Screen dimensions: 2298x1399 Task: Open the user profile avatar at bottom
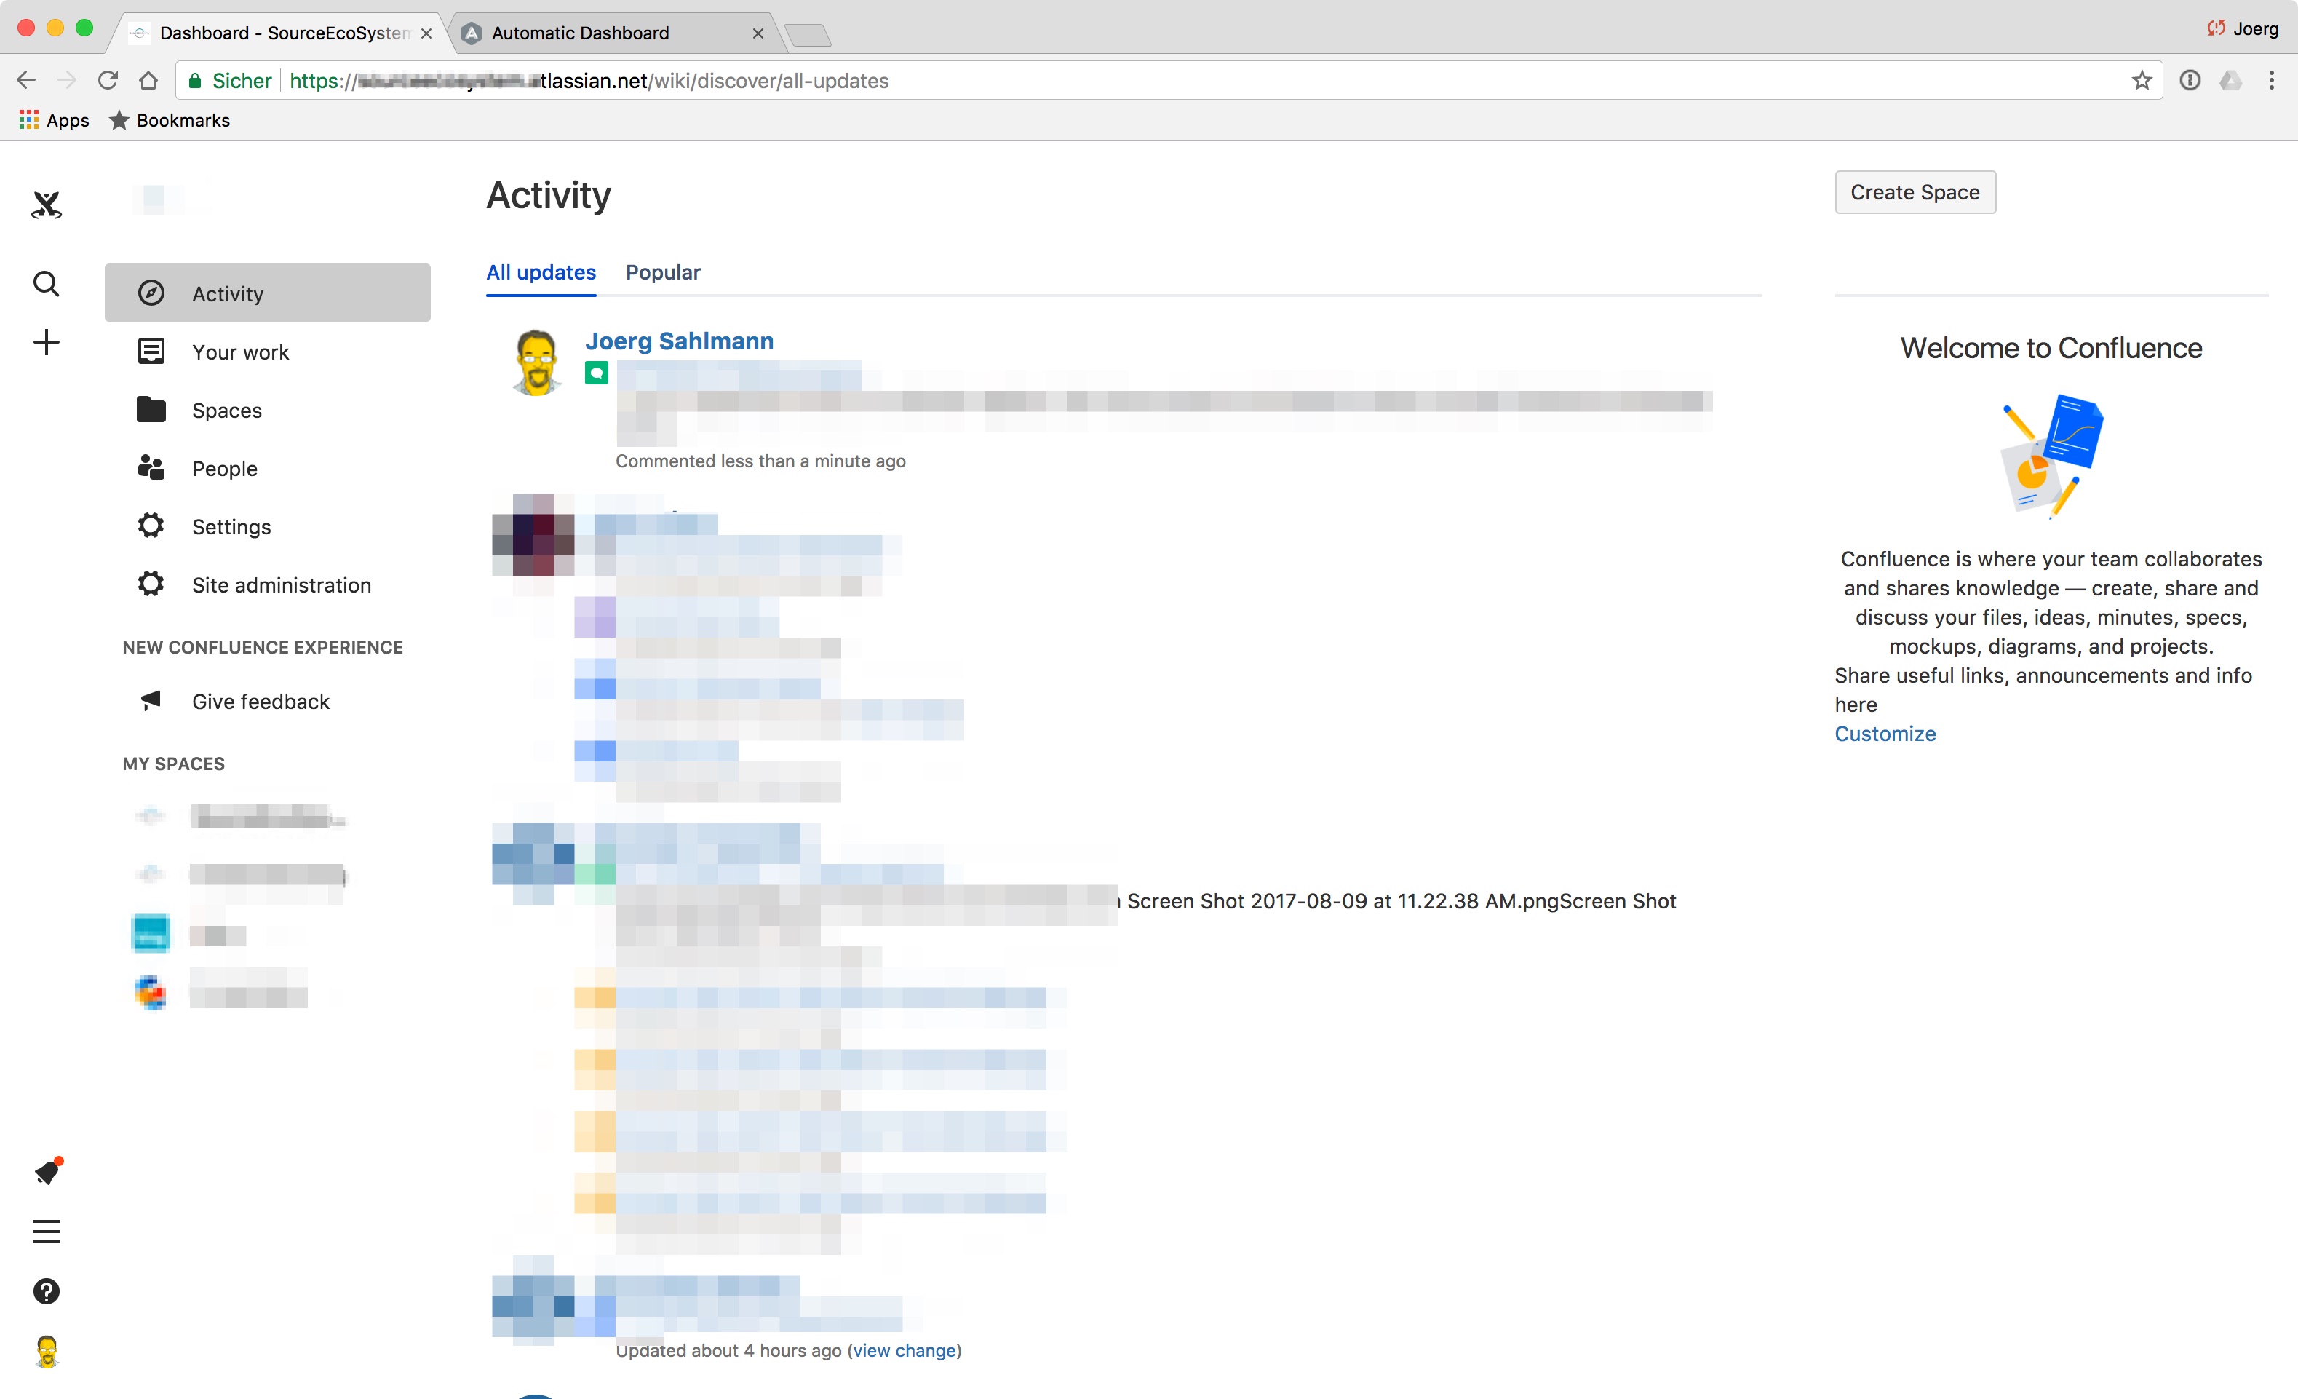46,1350
